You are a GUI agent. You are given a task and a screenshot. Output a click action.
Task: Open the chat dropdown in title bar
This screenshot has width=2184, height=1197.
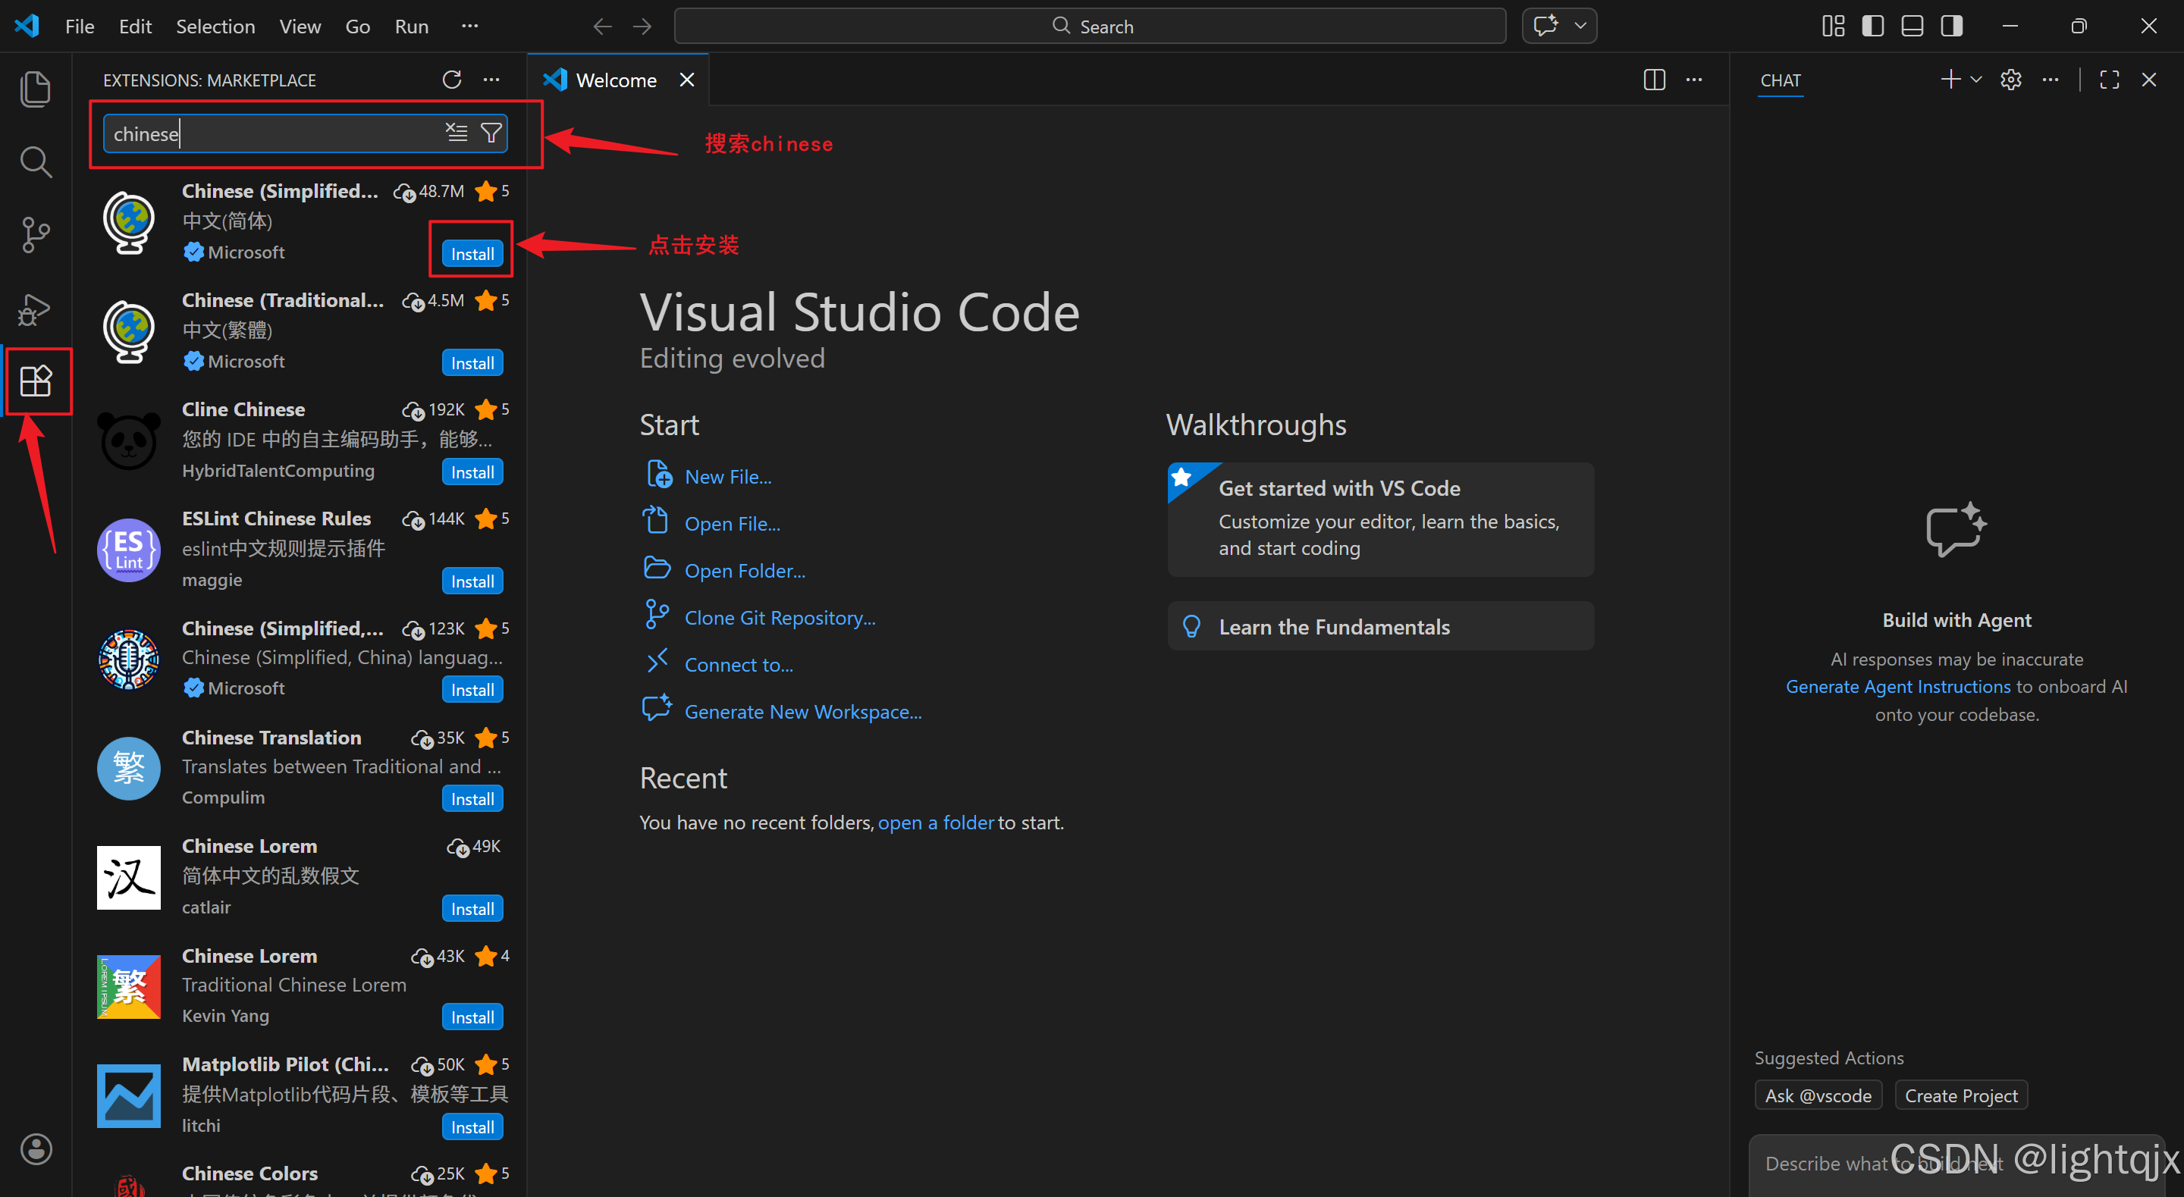tap(1580, 27)
